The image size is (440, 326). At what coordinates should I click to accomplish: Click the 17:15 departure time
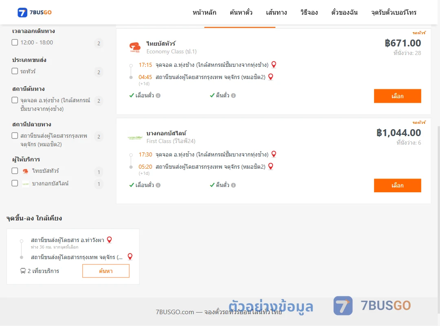pos(145,65)
